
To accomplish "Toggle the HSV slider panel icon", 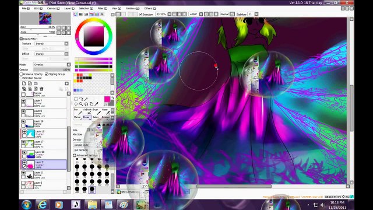I will click(x=86, y=14).
